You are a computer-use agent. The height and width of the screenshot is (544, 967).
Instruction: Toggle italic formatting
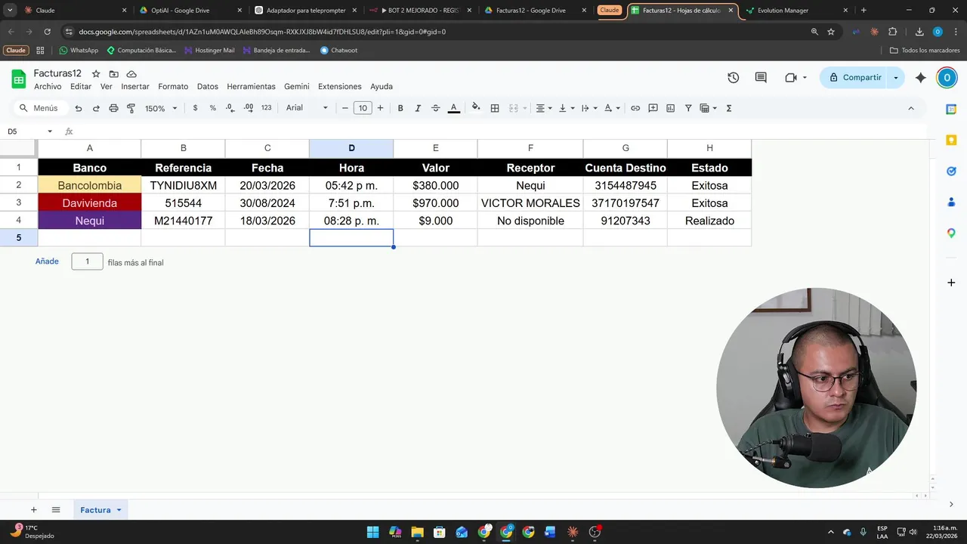point(418,108)
